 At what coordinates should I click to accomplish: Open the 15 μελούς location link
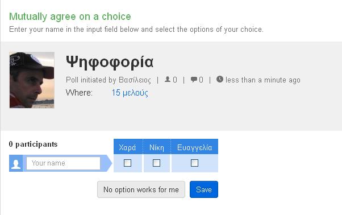click(x=130, y=93)
